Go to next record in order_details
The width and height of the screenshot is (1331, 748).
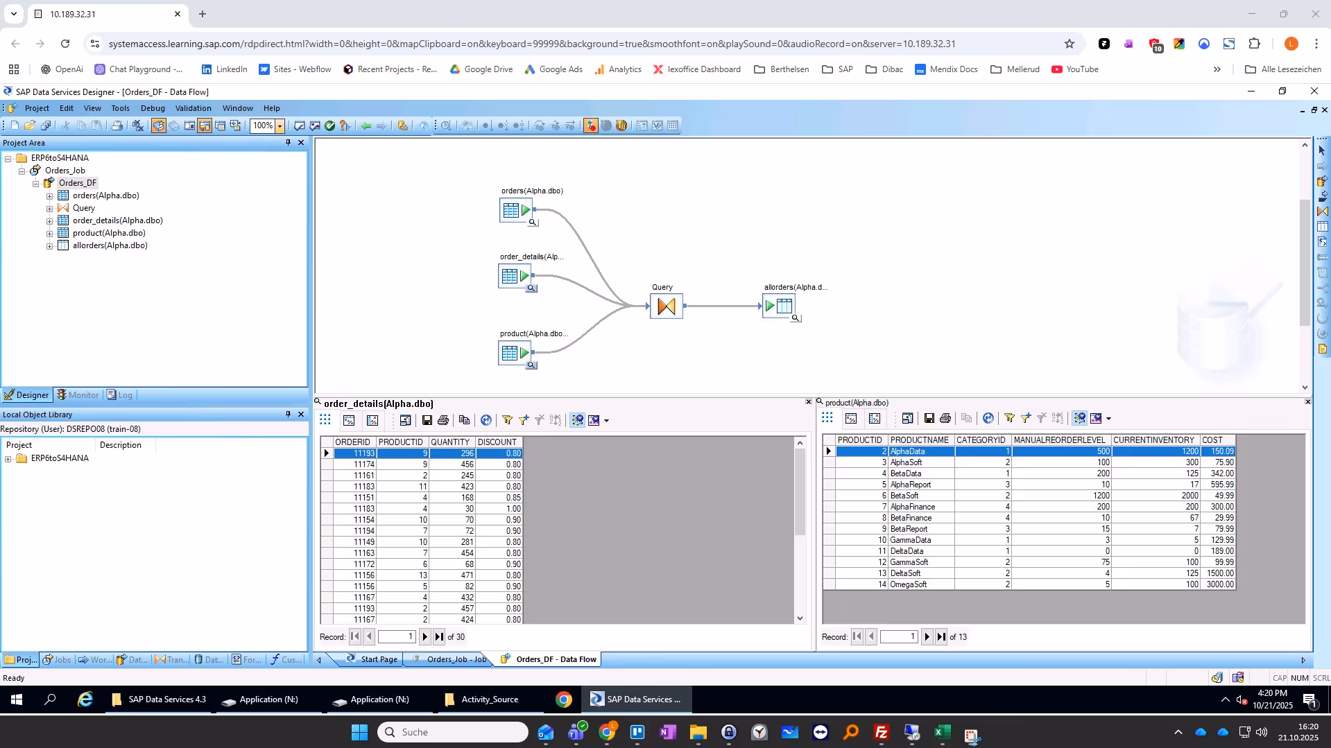[x=424, y=636]
